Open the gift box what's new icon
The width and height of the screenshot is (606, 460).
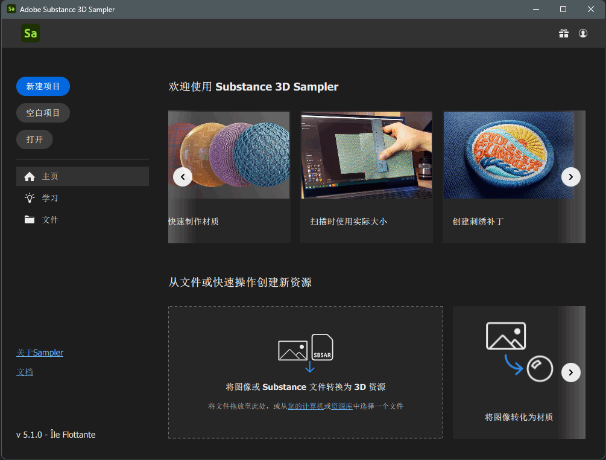pos(563,33)
